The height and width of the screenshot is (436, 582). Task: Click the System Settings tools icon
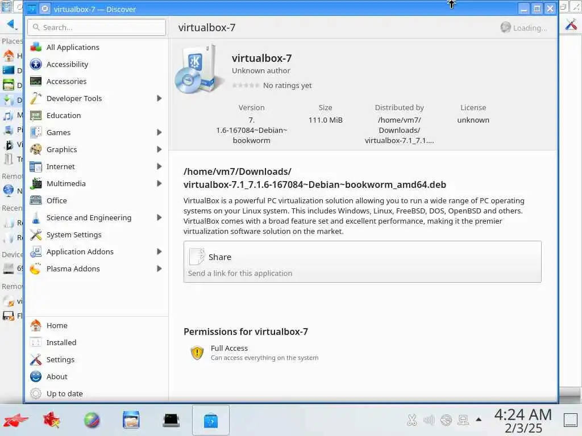pyautogui.click(x=36, y=234)
